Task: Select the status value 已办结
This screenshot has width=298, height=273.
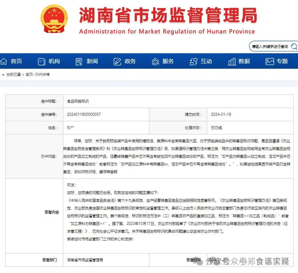Action: pyautogui.click(x=216, y=128)
